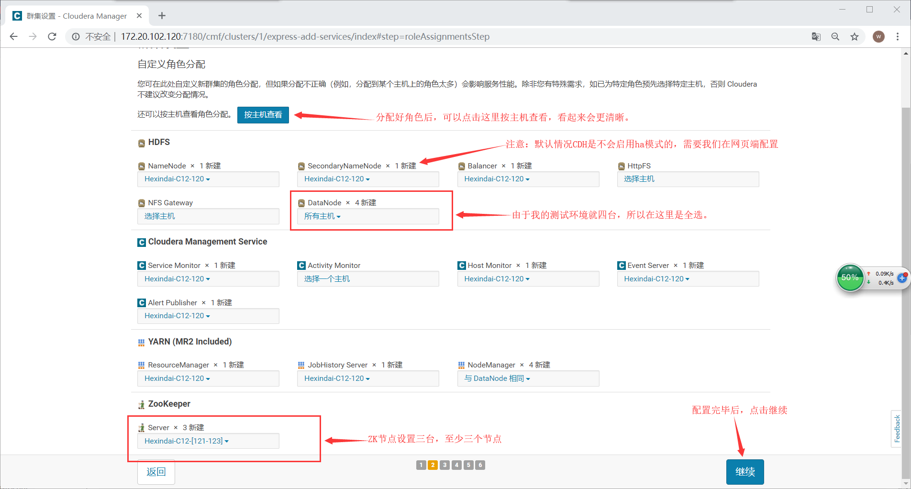Close the Cloudera Manager tab
Screen dimensions: 911x489
click(x=139, y=16)
